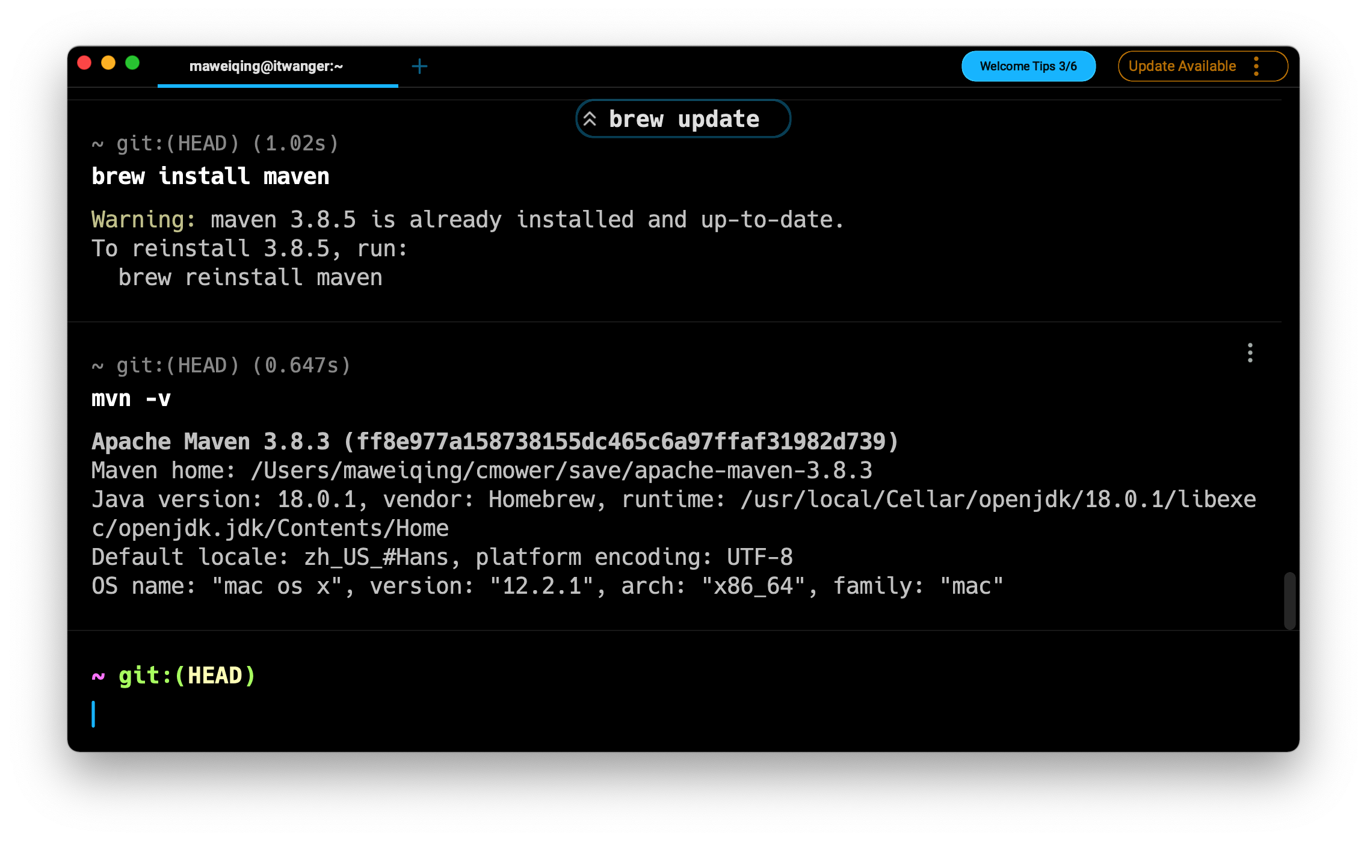Click the Warning maven 3.8.5 output line
Image resolution: width=1367 pixels, height=841 pixels.
[467, 220]
